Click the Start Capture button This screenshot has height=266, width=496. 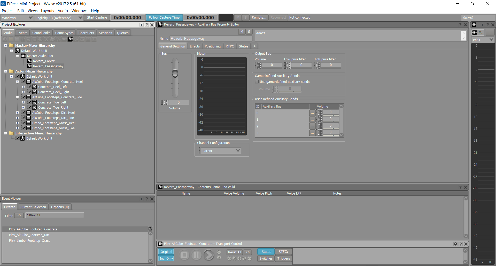[97, 18]
